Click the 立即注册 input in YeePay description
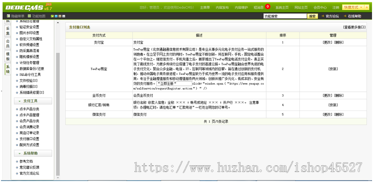Screen dimensions: 373x182 [x=174, y=84]
